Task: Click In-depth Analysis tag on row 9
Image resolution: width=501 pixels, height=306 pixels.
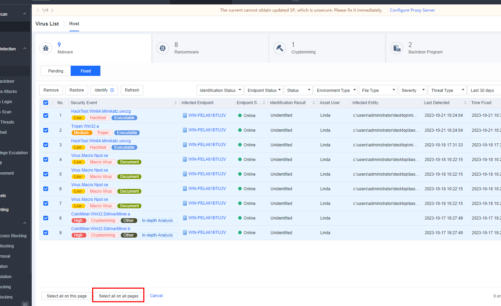Action: coord(157,235)
